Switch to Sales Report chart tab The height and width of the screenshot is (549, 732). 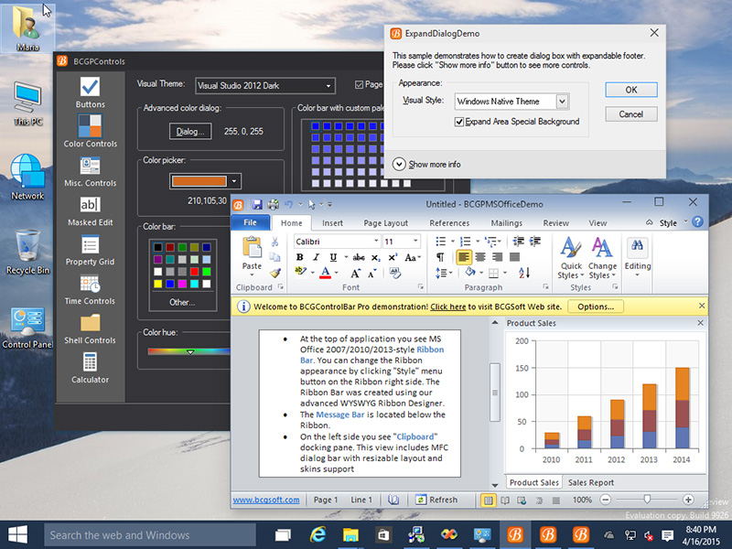(x=590, y=483)
